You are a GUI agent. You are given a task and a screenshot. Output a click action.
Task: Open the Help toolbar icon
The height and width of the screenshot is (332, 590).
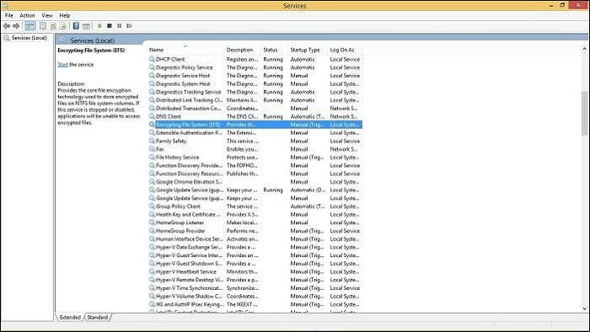[x=76, y=26]
